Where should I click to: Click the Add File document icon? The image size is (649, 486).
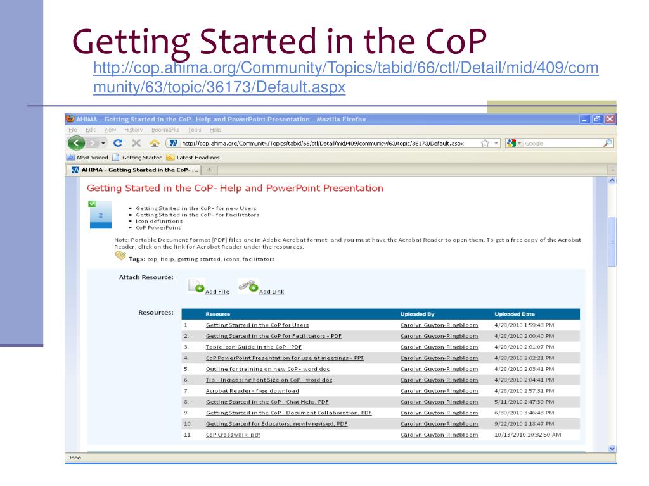click(x=196, y=285)
